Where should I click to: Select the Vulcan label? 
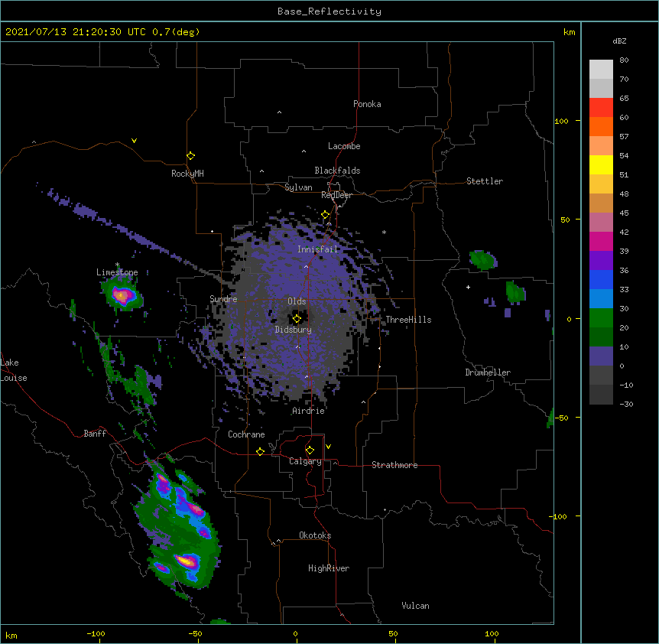point(415,606)
